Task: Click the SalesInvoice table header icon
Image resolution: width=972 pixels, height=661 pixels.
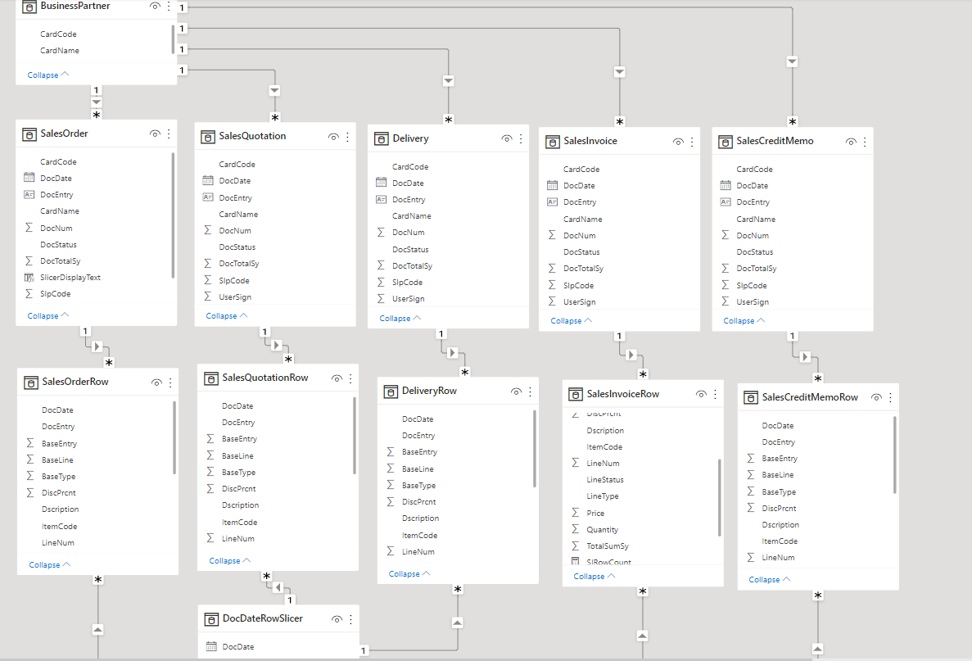Action: pos(553,142)
